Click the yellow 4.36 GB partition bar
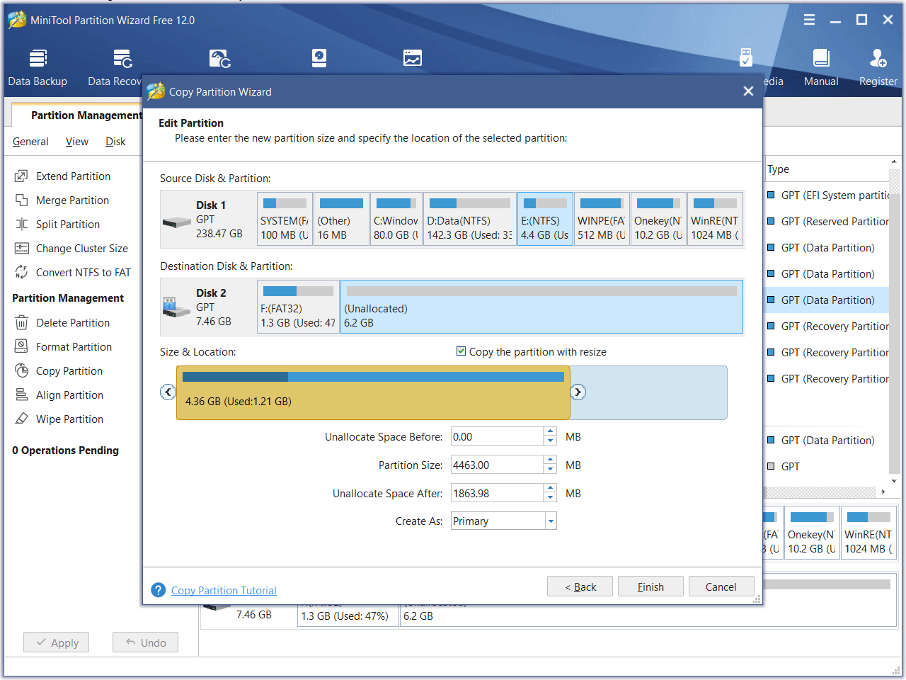Viewport: 906px width, 680px height. click(373, 392)
